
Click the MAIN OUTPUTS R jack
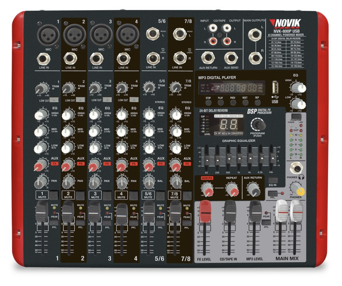click(255, 58)
